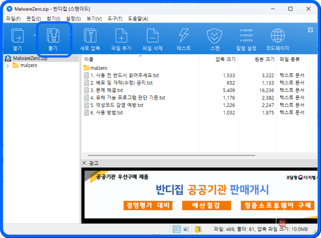Switch to image preview view in status bar
Screen dimensions: 321x238
[186, 229]
